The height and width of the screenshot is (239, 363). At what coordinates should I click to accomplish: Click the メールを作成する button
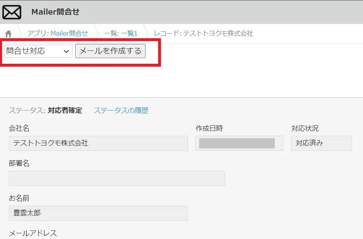coord(110,51)
